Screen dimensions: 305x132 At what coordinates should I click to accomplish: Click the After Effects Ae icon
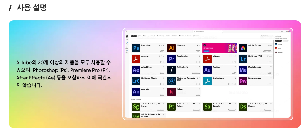pos(136,70)
